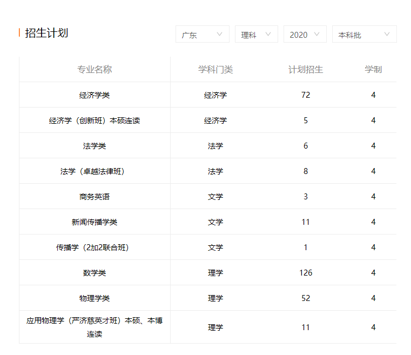This screenshot has width=411, height=355.
Task: Click 文学 category in 新闻传播学类 row
Action: (x=215, y=222)
